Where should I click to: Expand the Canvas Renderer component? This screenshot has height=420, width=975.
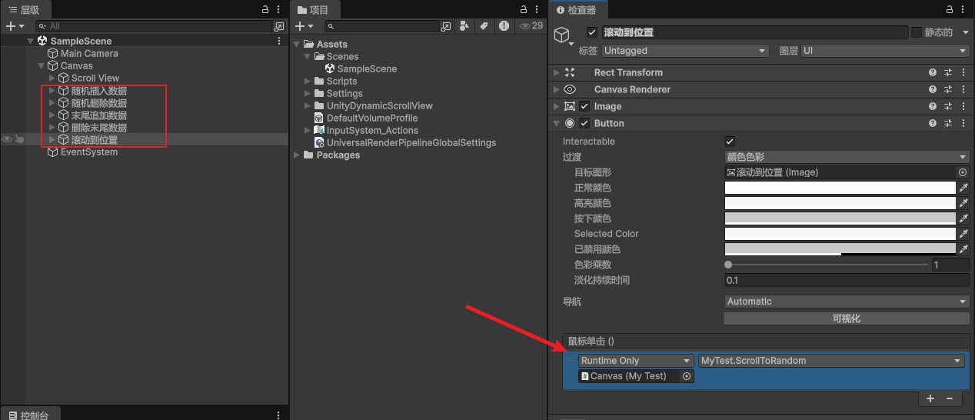click(556, 89)
